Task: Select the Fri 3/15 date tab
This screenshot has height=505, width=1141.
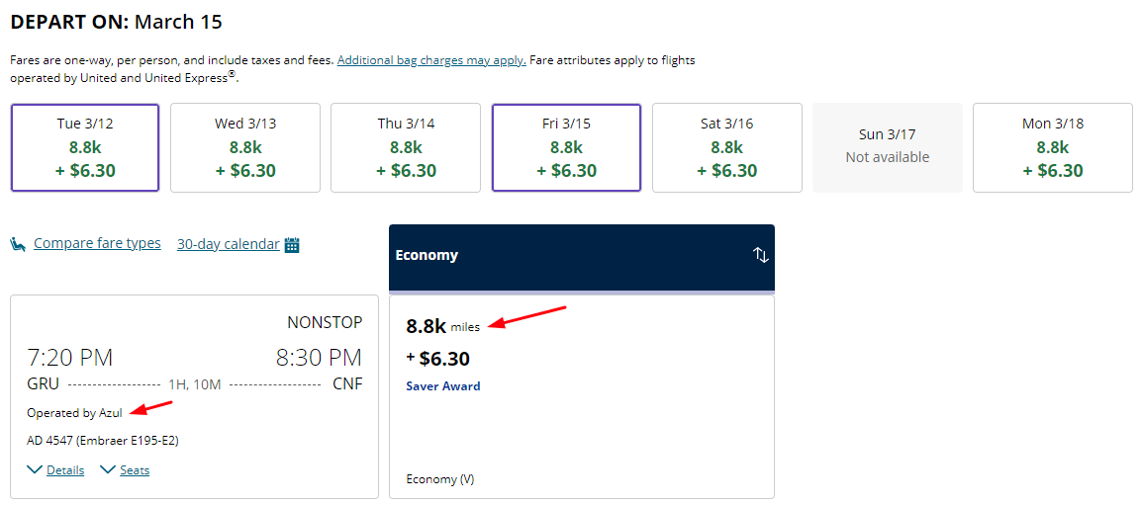Action: pos(566,147)
